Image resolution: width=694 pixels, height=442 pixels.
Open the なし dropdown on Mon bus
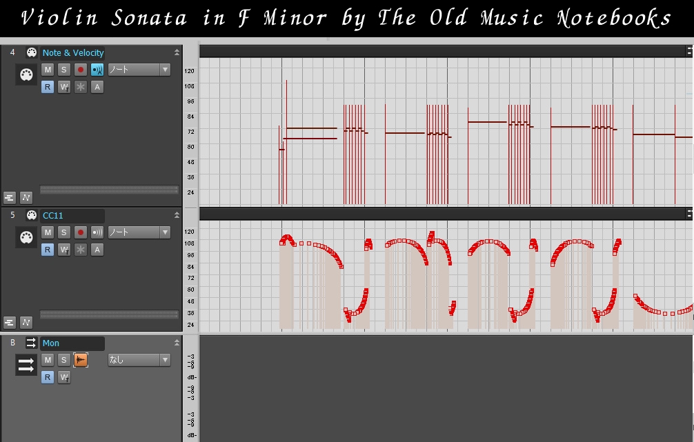click(139, 360)
